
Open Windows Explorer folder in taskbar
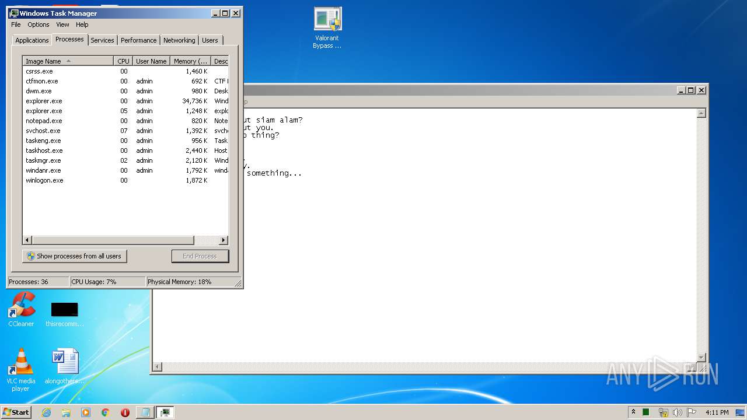(x=66, y=412)
